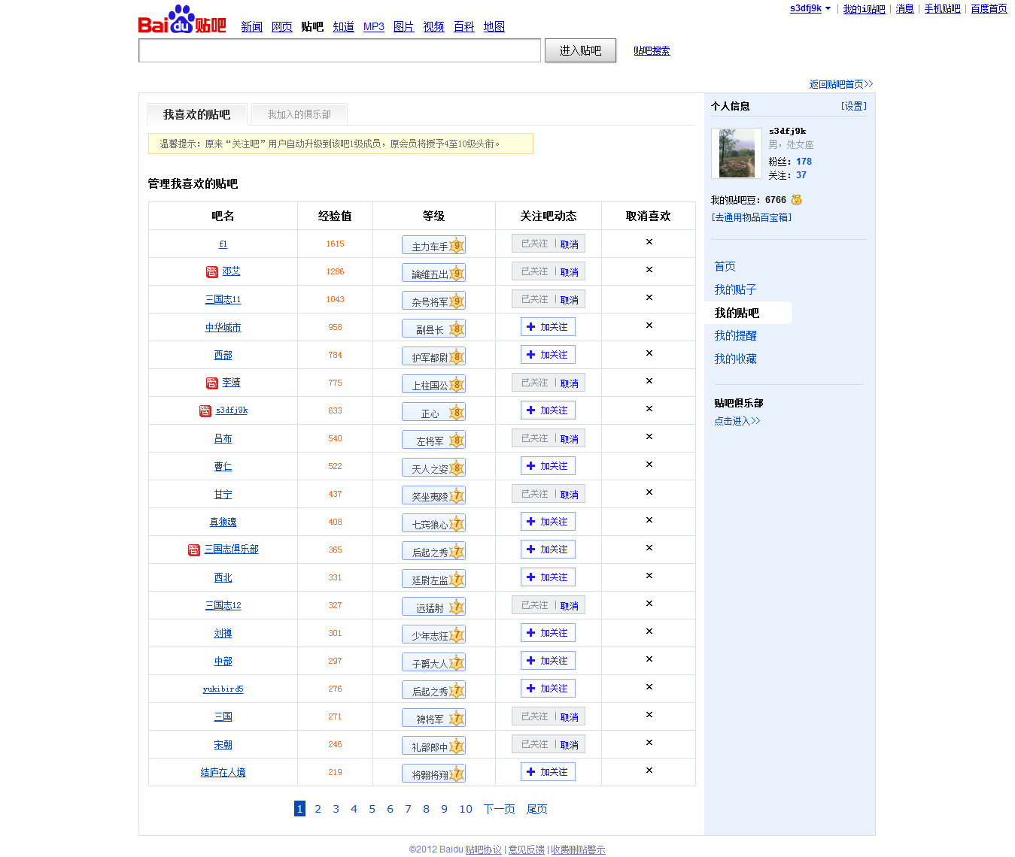
Task: Click the gold bean icon next to 6766
Action: 797,200
